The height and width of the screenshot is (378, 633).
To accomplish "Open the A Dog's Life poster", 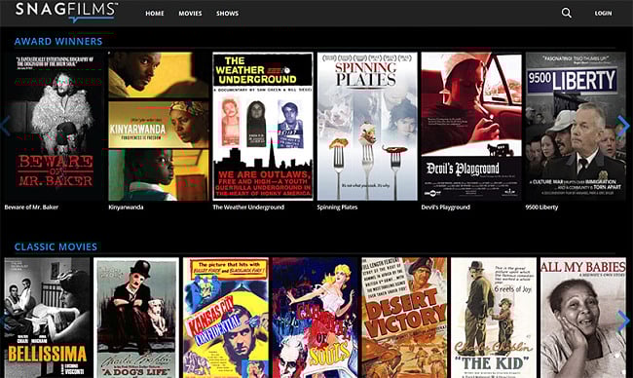I will click(x=136, y=318).
